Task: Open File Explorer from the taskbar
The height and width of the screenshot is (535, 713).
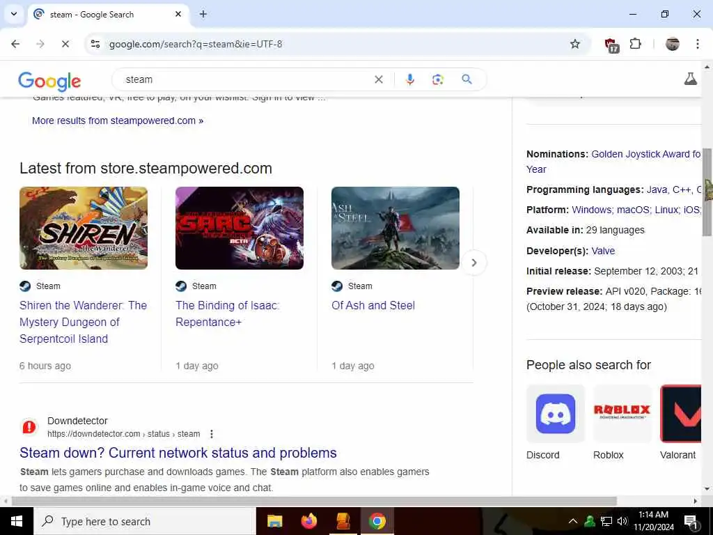Action: (x=274, y=521)
